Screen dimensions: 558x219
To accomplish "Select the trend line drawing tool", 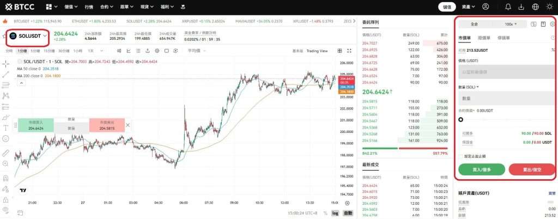I will click(x=5, y=75).
